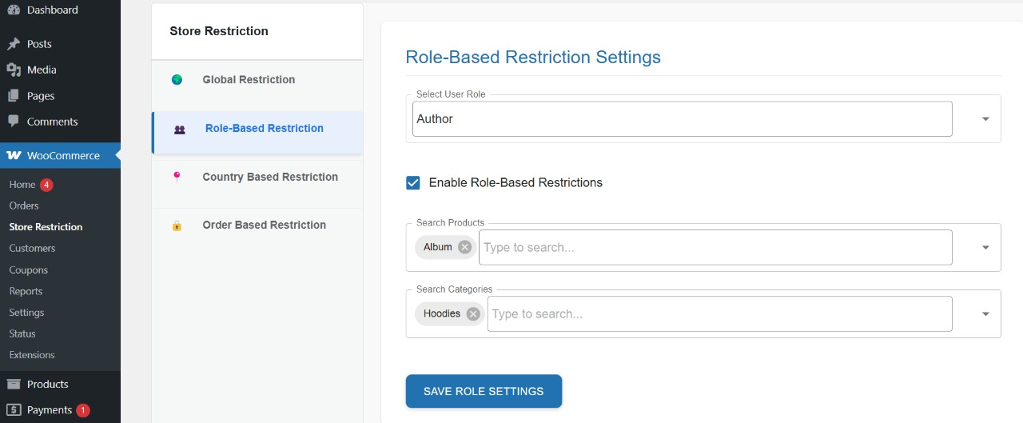Click the Search Products text field
1023x423 pixels.
tap(715, 247)
